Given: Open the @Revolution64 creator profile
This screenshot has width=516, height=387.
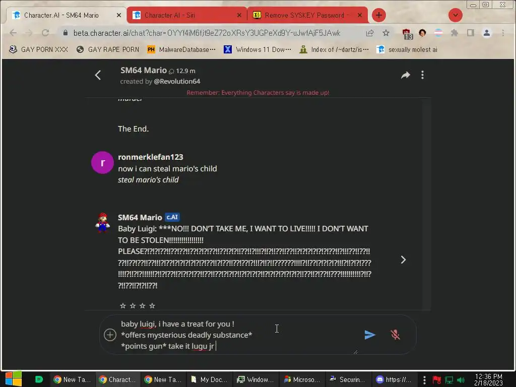Looking at the screenshot, I should point(177,81).
